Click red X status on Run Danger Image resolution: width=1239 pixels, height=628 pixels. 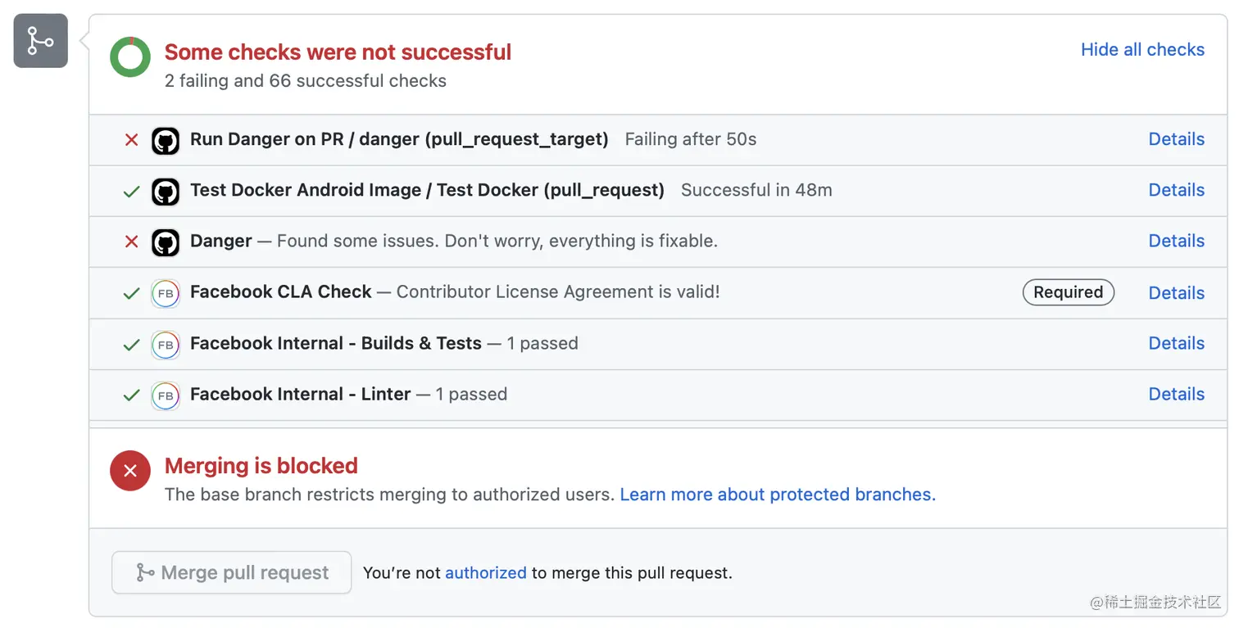click(x=131, y=140)
